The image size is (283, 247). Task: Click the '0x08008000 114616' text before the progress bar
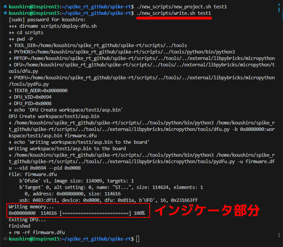coord(33,213)
